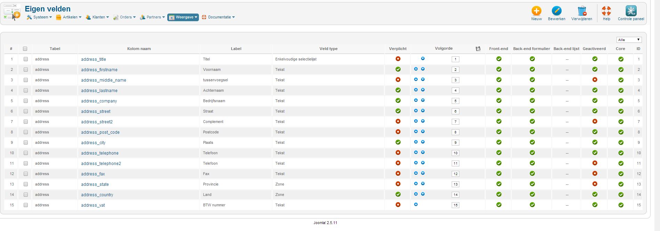
Task: Sort by Label column header
Action: coord(236,49)
